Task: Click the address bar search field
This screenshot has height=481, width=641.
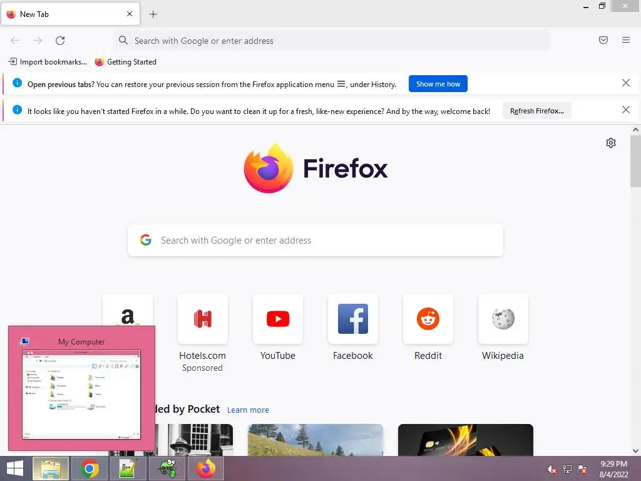Action: point(332,41)
